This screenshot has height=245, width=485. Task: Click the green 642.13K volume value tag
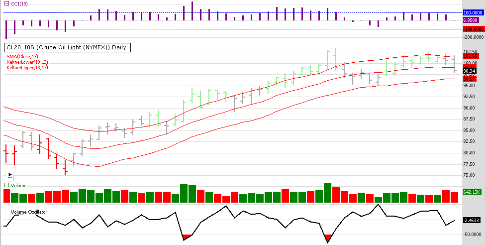(x=472, y=192)
